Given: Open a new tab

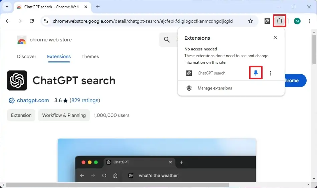Looking at the screenshot, I should pyautogui.click(x=98, y=7).
